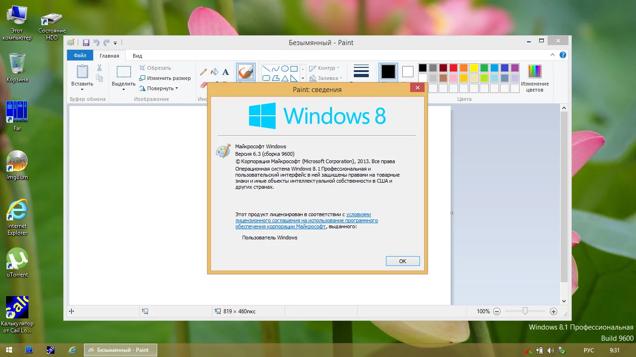Switch to the Вид ribbon tab
Screen dimensions: 636x357
tap(137, 56)
